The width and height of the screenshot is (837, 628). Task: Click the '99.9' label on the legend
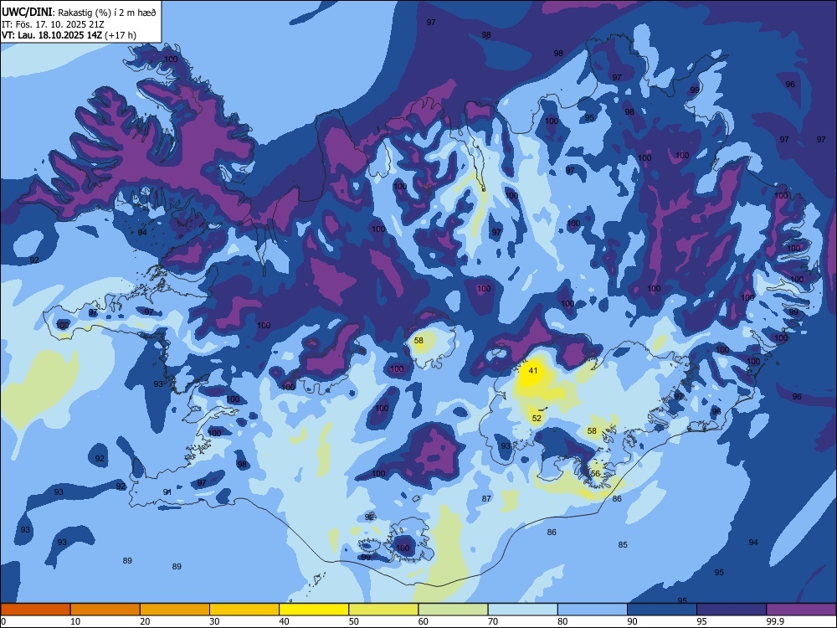pos(774,621)
